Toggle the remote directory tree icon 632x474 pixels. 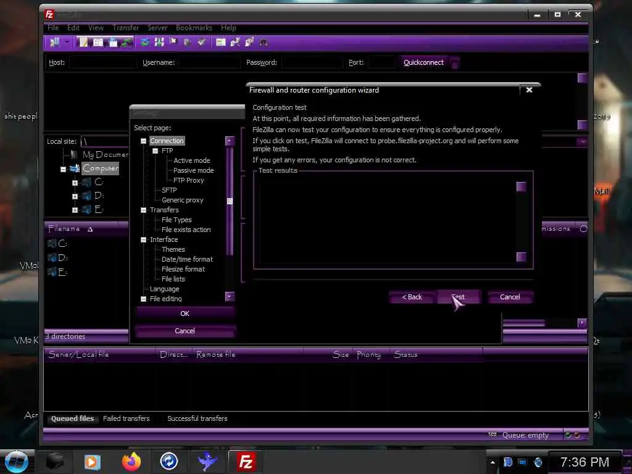[113, 43]
